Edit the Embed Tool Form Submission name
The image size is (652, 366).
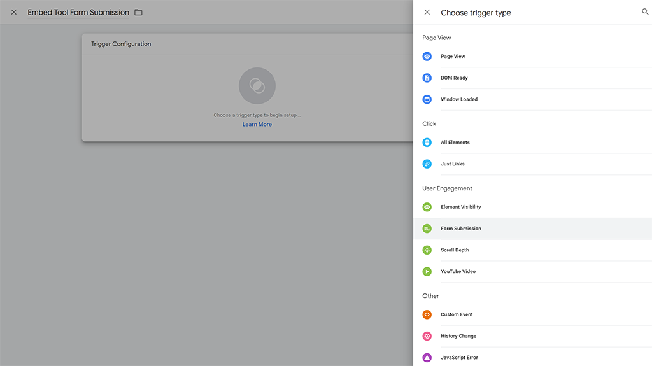pyautogui.click(x=78, y=13)
